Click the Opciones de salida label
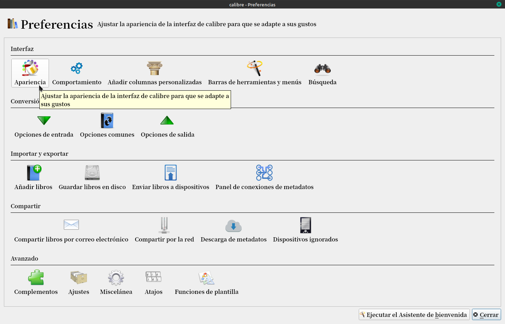The height and width of the screenshot is (324, 505). pos(168,135)
